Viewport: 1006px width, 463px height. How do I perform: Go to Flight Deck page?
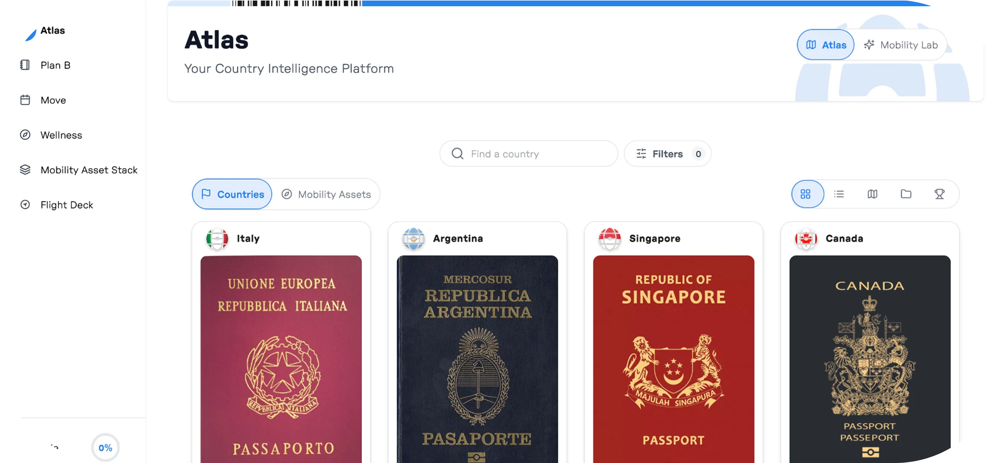click(x=66, y=205)
